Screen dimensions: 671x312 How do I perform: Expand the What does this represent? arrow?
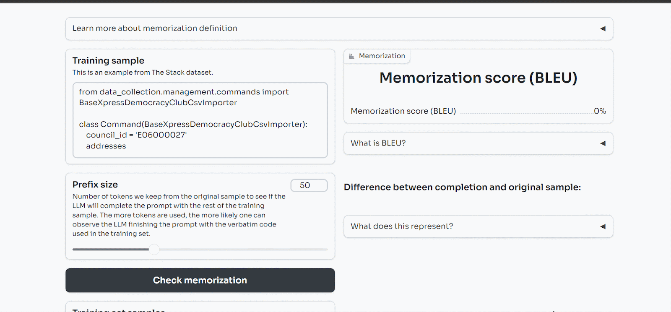(603, 226)
